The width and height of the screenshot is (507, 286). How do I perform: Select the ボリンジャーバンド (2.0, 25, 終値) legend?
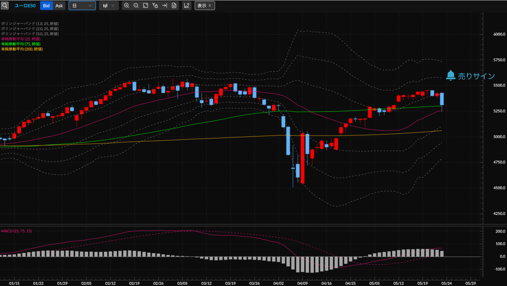point(30,29)
